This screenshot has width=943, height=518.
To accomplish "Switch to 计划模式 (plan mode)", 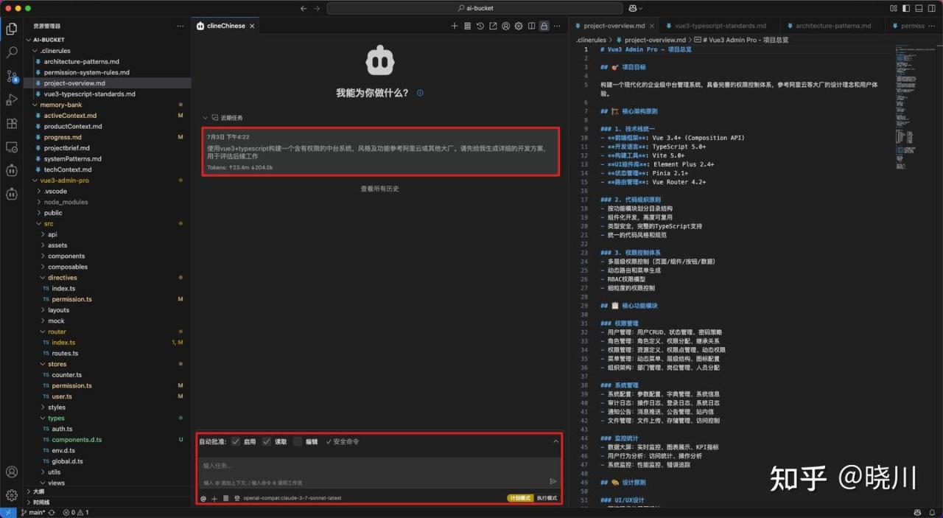I will point(520,498).
